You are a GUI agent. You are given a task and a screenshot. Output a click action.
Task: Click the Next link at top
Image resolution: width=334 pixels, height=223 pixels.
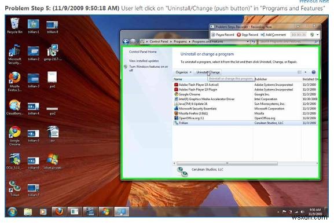(x=324, y=1)
